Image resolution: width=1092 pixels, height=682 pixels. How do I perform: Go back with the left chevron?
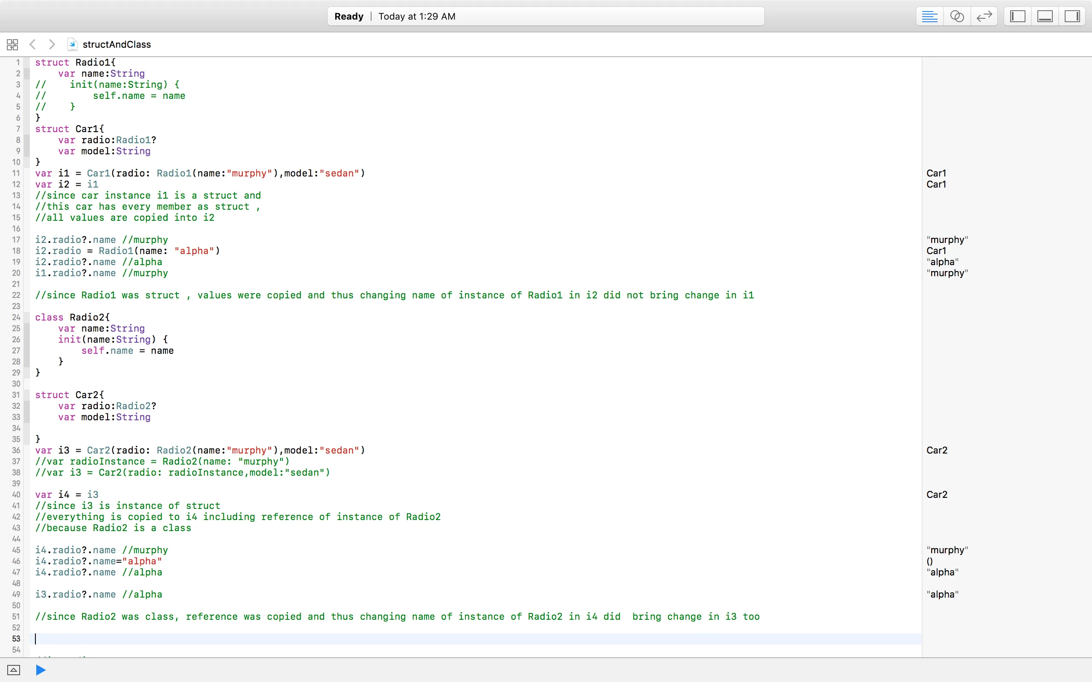point(32,44)
